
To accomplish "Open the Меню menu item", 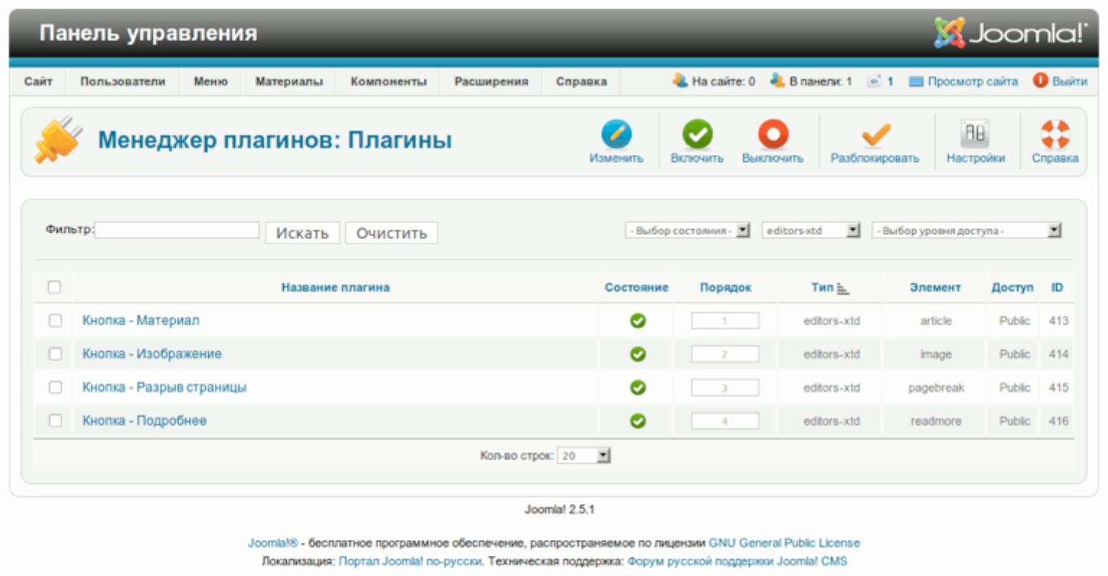I will (210, 81).
